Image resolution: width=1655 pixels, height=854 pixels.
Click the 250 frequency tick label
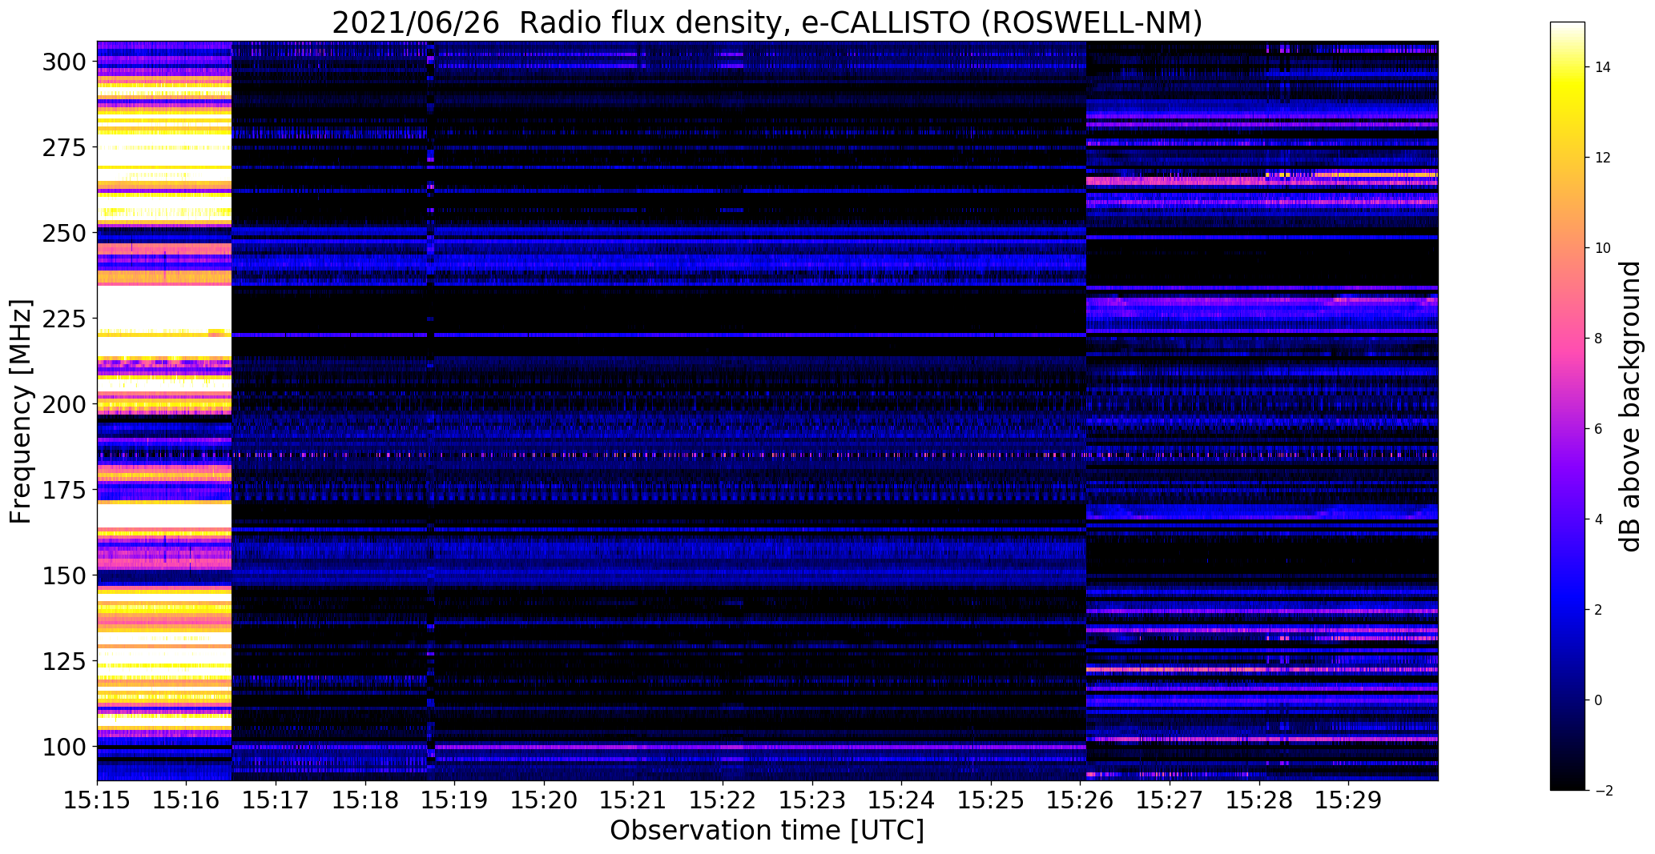[x=65, y=234]
